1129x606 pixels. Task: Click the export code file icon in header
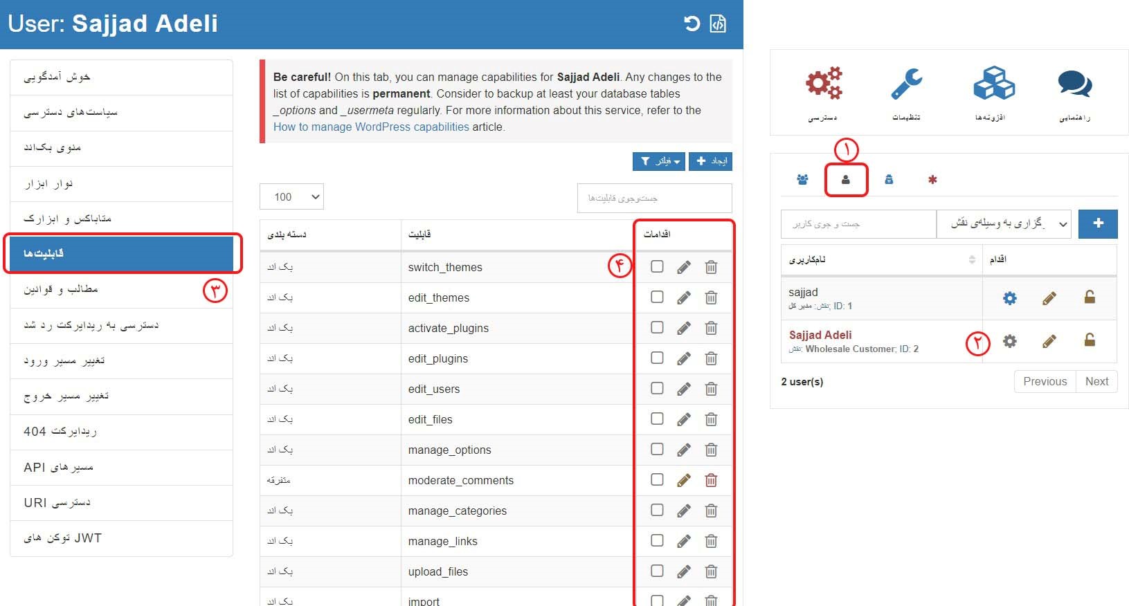(x=719, y=24)
